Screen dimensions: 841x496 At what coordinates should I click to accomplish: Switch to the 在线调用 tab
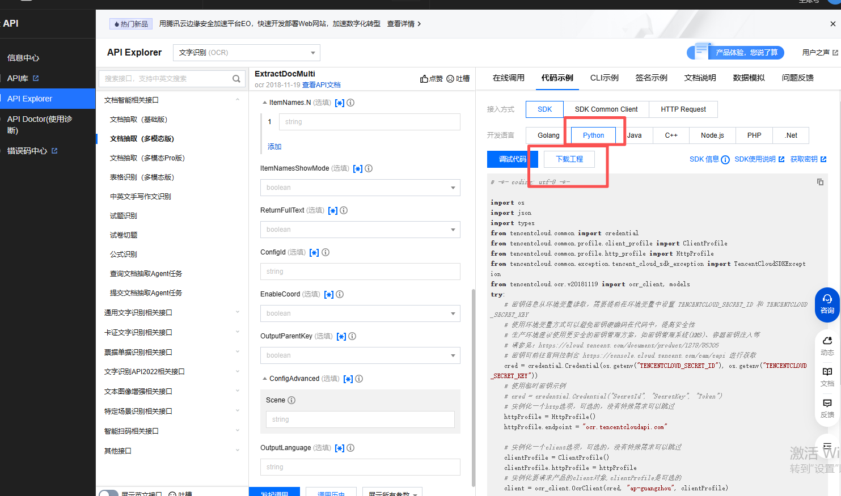(x=509, y=78)
